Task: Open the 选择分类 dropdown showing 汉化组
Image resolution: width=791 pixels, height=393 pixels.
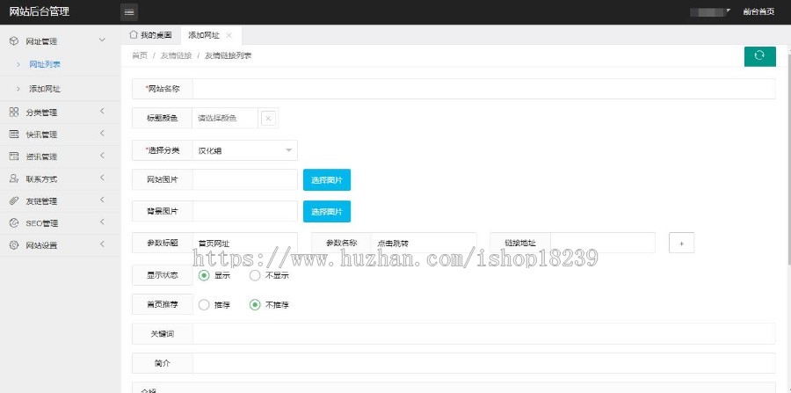Action: (x=244, y=150)
